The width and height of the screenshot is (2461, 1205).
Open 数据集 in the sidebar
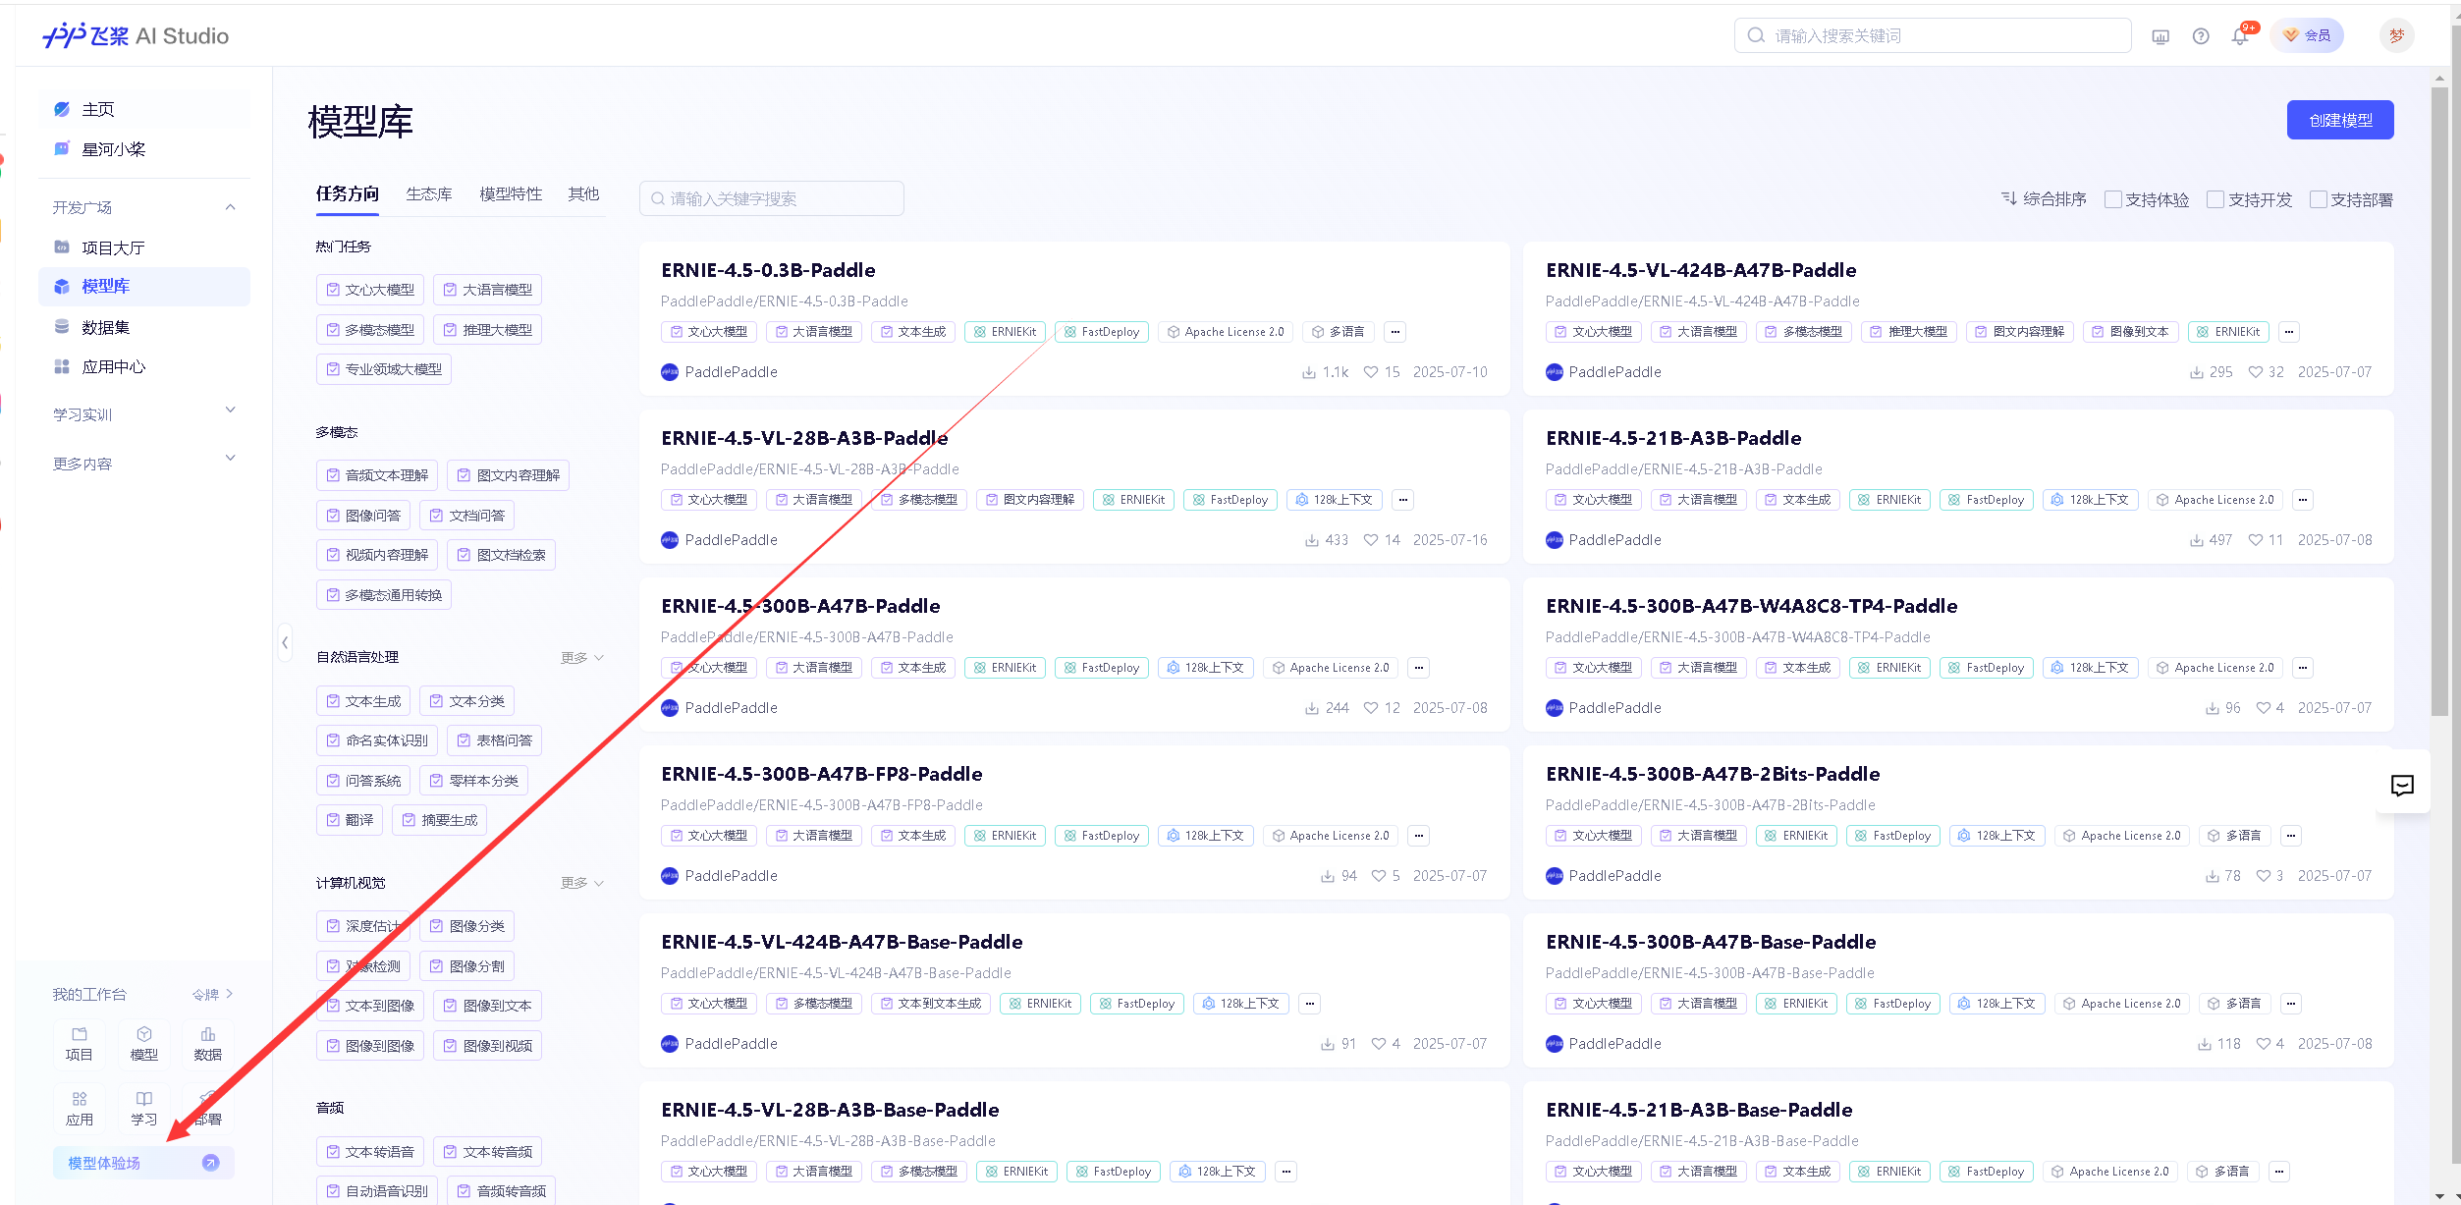point(144,327)
